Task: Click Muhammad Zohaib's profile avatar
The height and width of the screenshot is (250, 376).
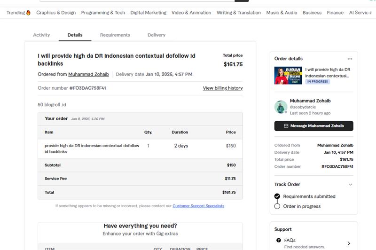Action: [x=281, y=107]
